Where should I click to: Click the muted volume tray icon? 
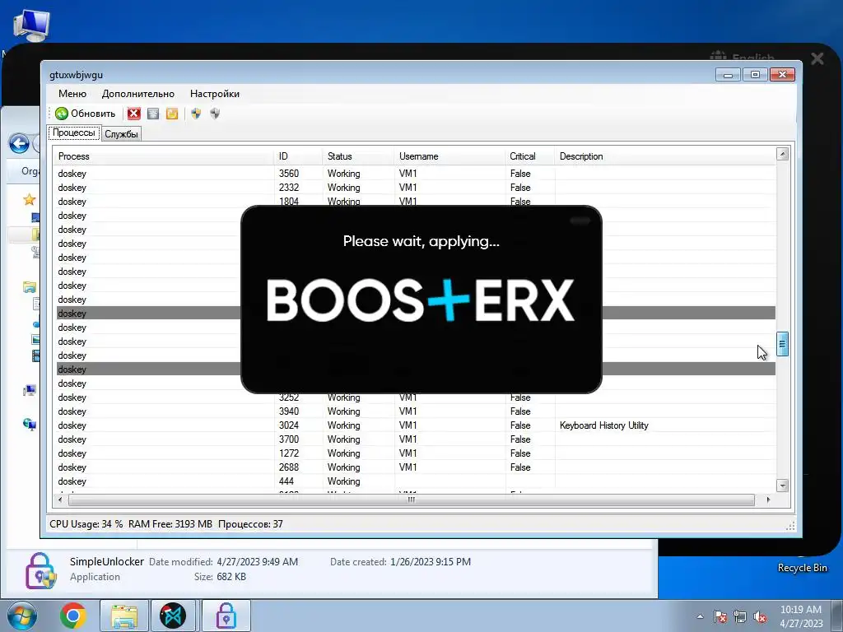(760, 616)
